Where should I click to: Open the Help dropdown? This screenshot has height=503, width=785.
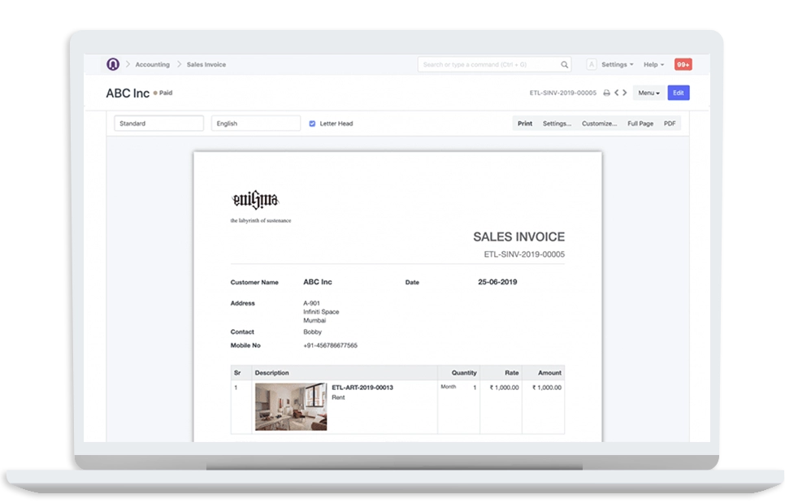(x=653, y=64)
